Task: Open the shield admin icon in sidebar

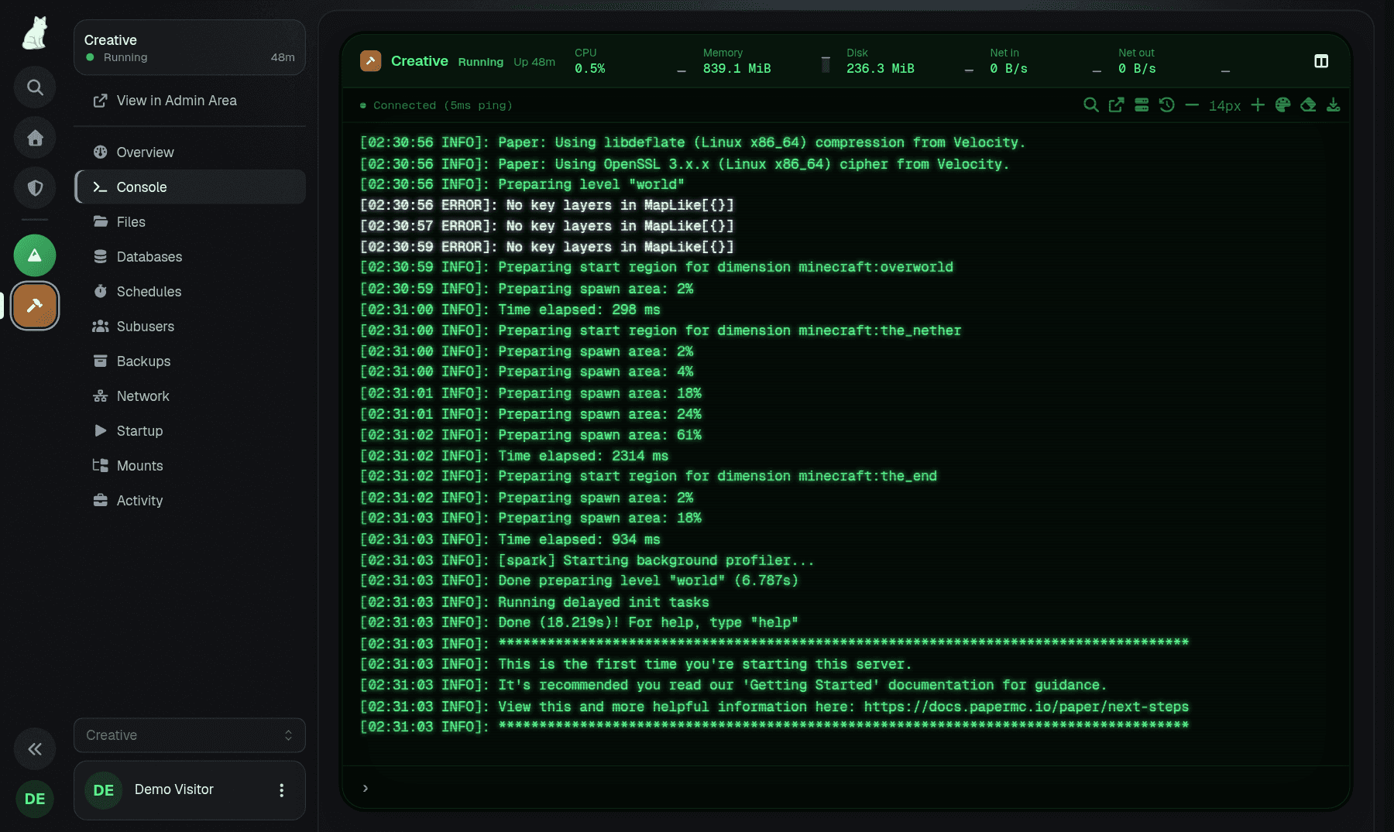Action: point(35,188)
